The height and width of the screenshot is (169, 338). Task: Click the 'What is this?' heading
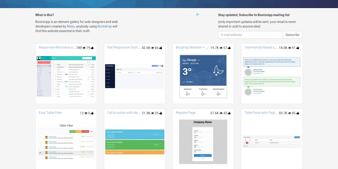45,15
